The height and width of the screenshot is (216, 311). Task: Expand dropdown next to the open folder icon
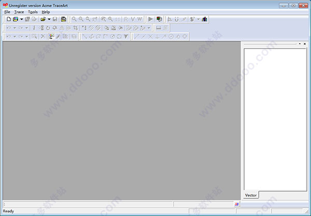click(x=49, y=19)
